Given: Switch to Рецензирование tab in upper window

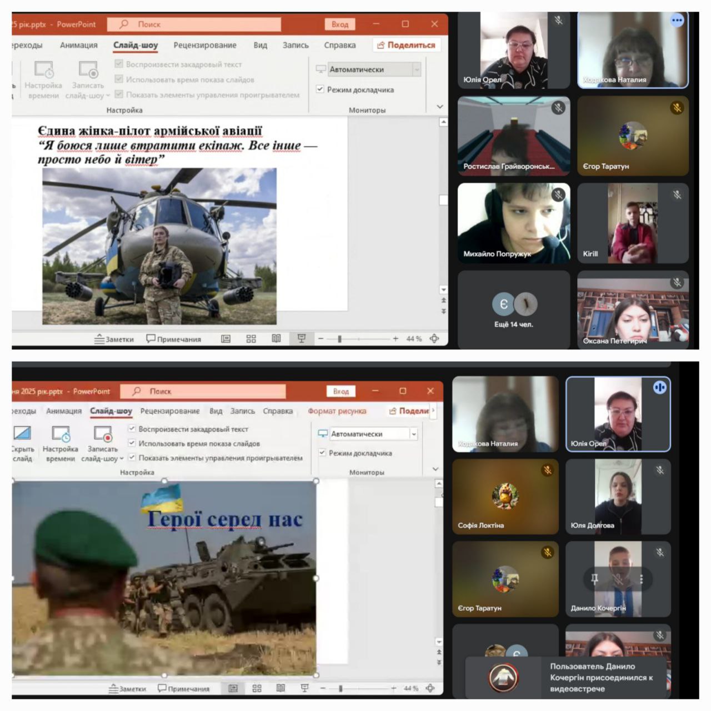Looking at the screenshot, I should point(204,45).
